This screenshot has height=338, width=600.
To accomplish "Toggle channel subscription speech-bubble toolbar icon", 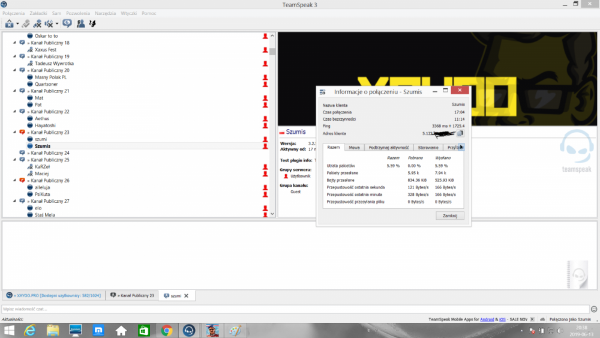I will [x=67, y=23].
